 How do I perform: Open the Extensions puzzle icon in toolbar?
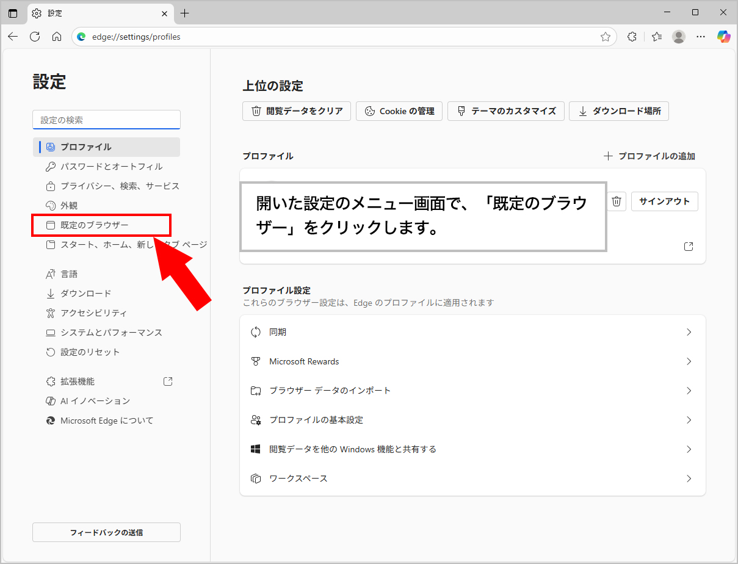pyautogui.click(x=632, y=37)
